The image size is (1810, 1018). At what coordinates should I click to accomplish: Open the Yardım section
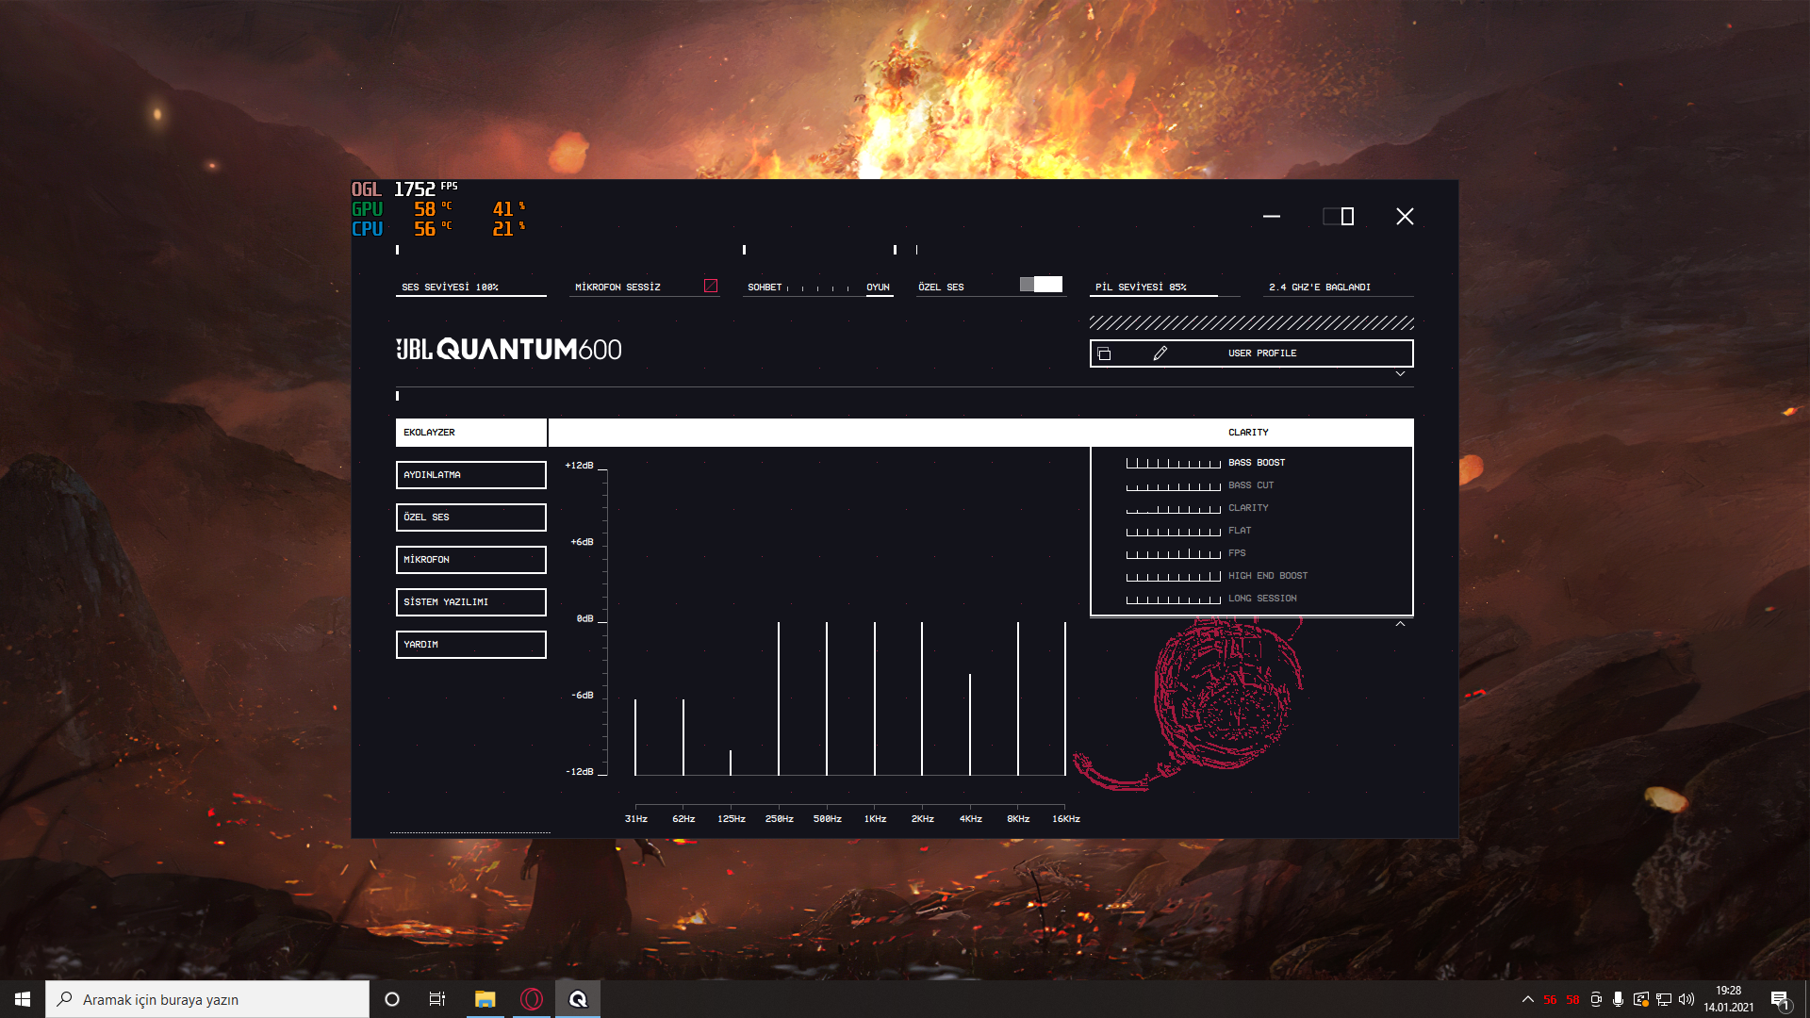coord(470,645)
